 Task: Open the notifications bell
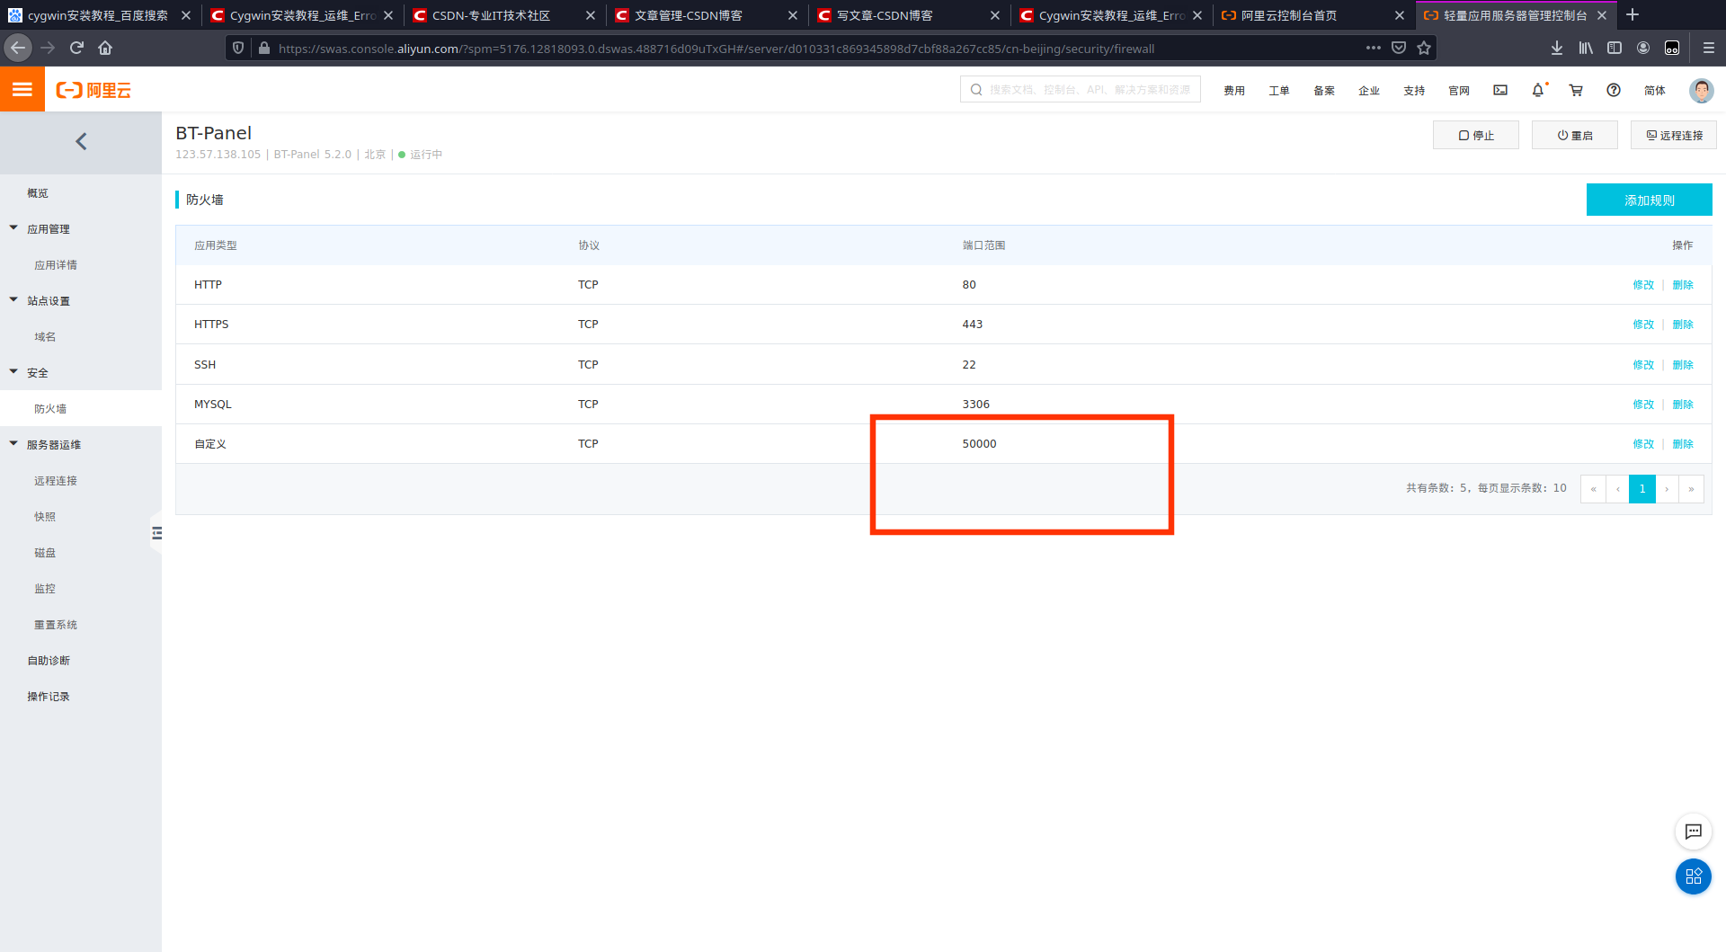(1538, 90)
